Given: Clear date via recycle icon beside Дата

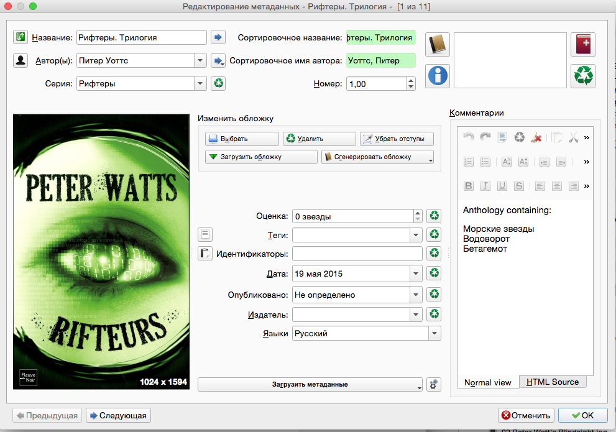Looking at the screenshot, I should (x=434, y=273).
